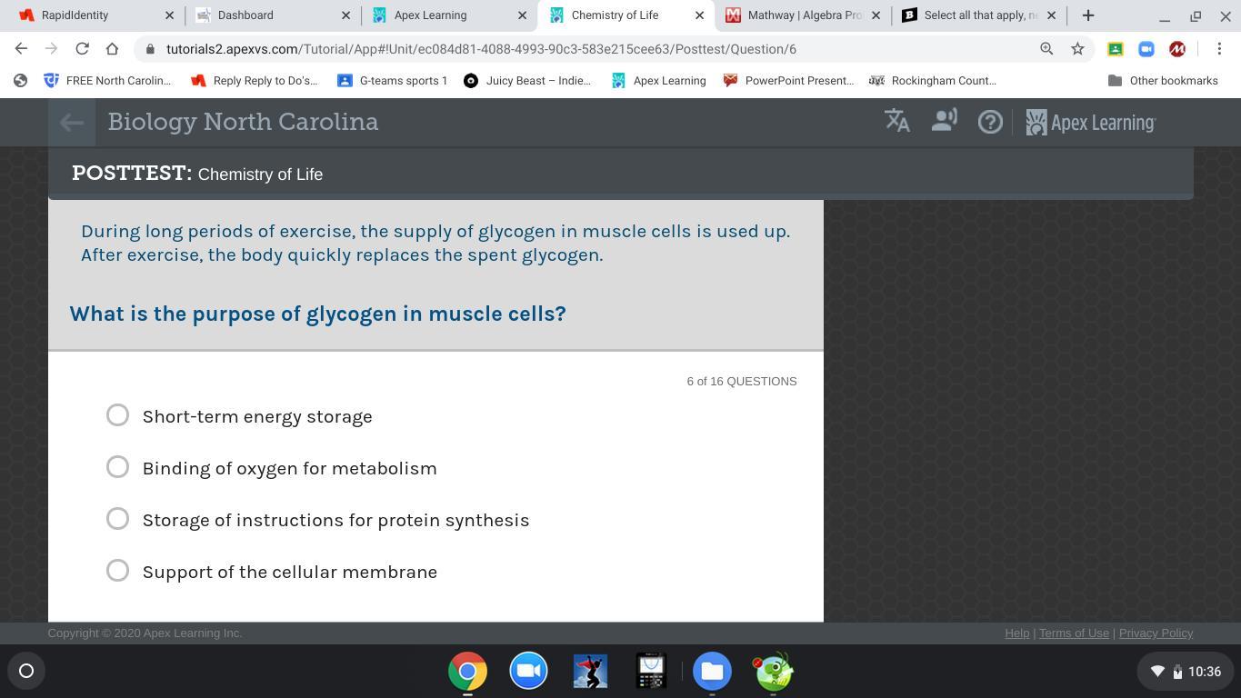Open 'FREE North Carolin...' bookmark
Screen dimensions: 1241x698
coord(107,81)
